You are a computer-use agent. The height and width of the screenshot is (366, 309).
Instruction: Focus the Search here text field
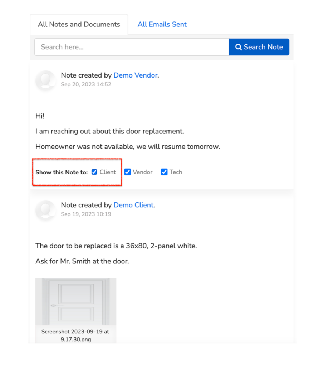point(132,47)
